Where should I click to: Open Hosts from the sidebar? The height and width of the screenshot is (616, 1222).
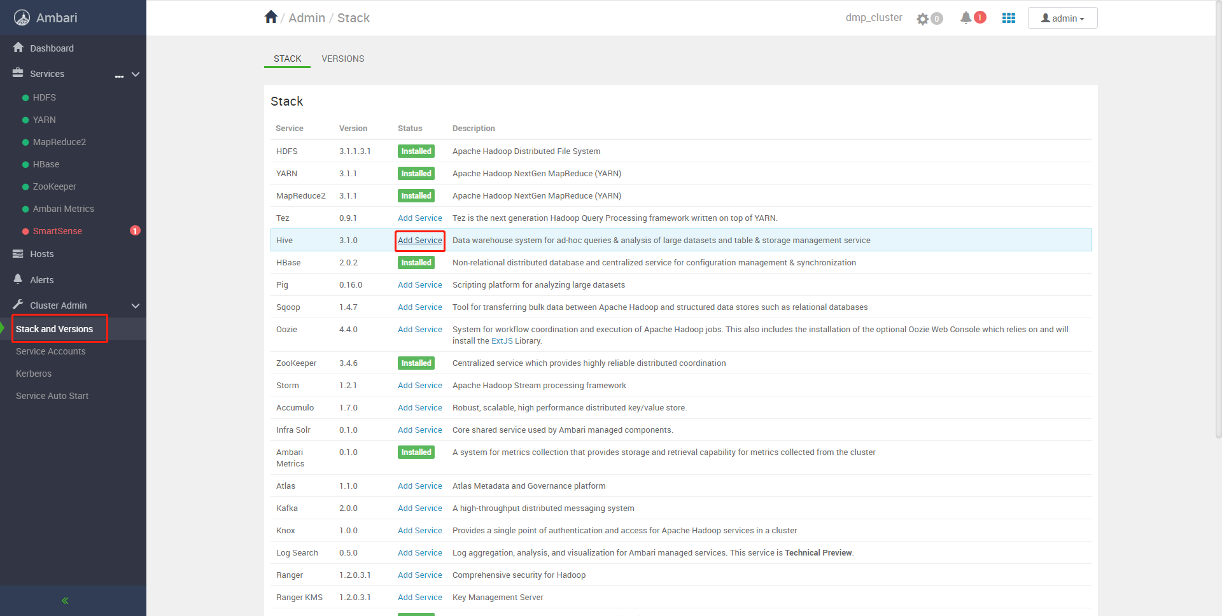(42, 254)
